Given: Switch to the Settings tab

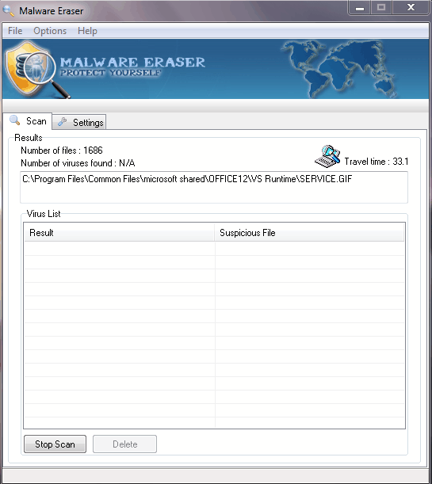Looking at the screenshot, I should (79, 122).
